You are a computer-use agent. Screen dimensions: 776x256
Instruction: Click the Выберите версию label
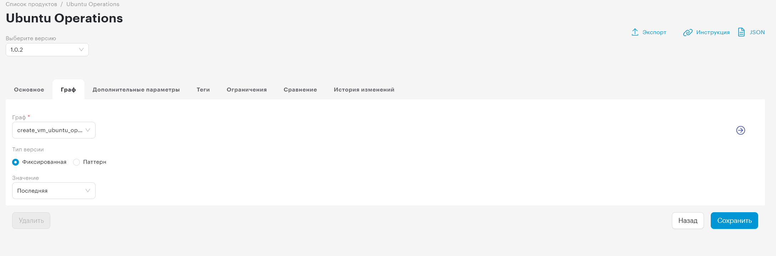31,38
